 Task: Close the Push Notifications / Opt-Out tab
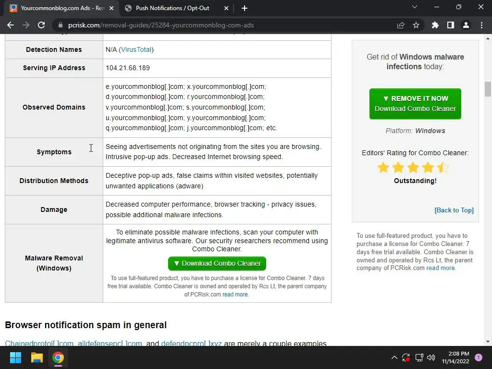point(226,8)
